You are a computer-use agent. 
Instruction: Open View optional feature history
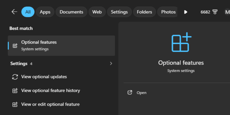click(x=51, y=91)
